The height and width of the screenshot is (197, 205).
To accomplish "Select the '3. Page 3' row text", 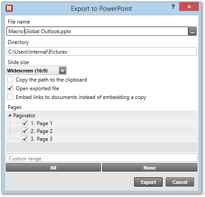I will (x=42, y=139).
